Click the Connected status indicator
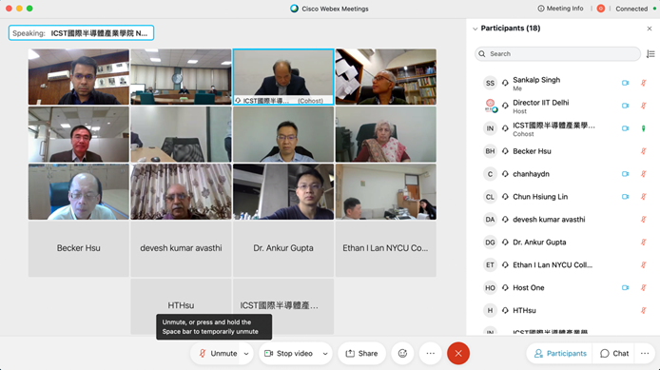This screenshot has height=370, width=660. (635, 9)
